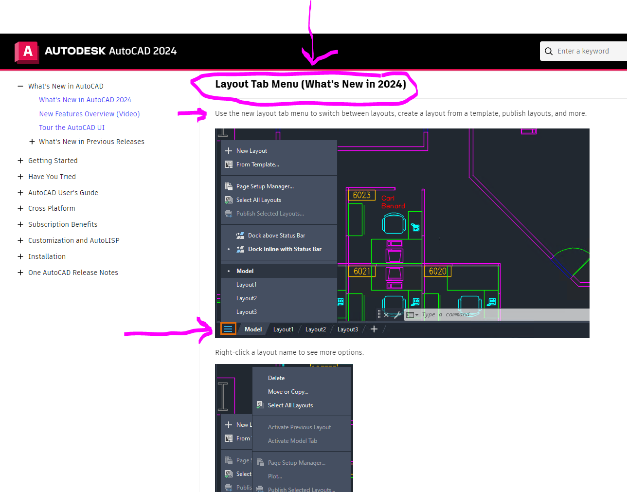Expand the Cross Platform section

20,208
